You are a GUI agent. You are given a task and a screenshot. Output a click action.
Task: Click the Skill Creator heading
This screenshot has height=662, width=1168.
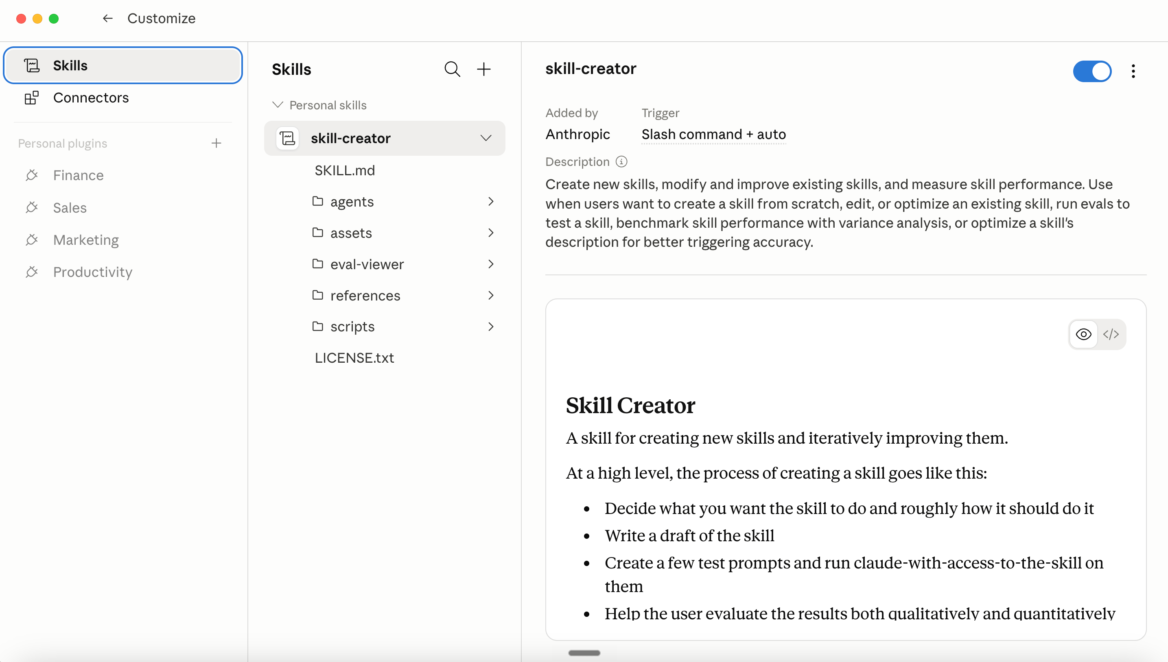(630, 405)
